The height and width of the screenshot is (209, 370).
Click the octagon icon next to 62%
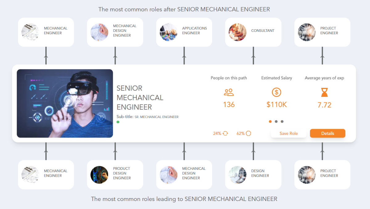tap(249, 133)
